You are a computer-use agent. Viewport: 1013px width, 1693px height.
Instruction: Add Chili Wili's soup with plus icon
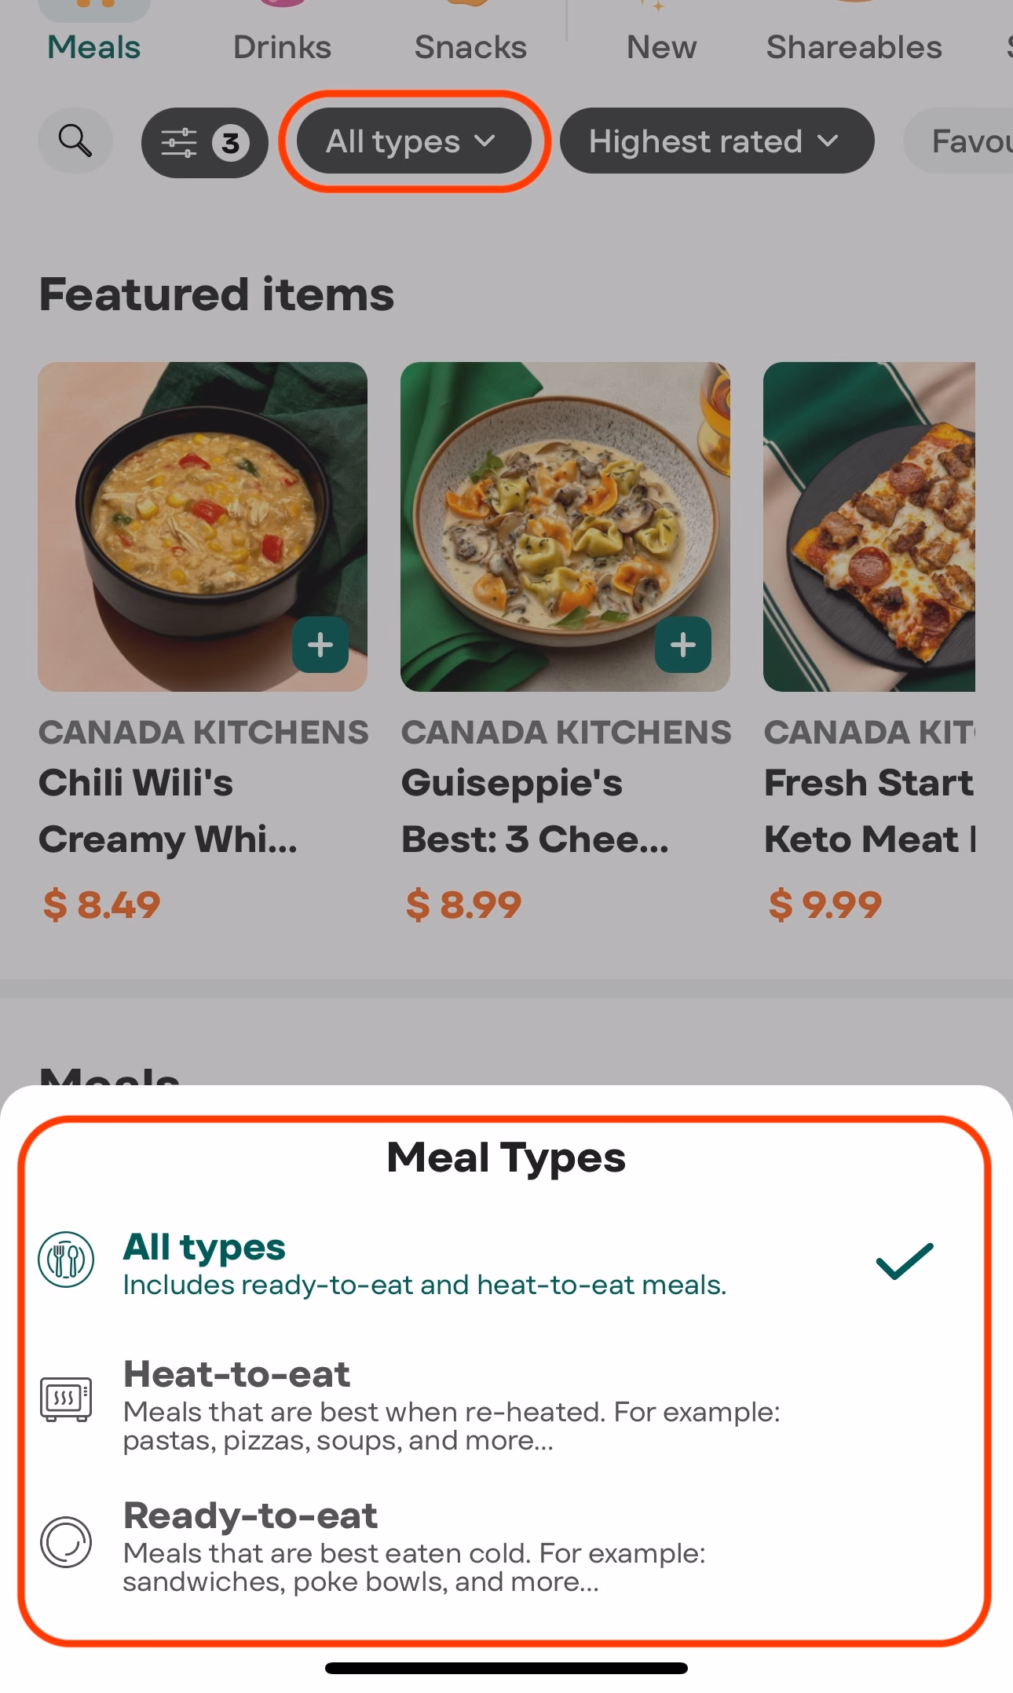tap(320, 645)
